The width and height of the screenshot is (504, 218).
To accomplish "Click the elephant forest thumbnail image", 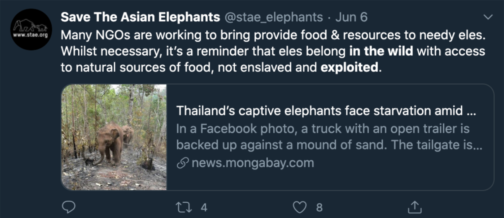I will (x=114, y=137).
